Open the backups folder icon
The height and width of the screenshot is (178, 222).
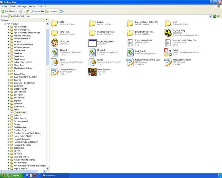92,23
